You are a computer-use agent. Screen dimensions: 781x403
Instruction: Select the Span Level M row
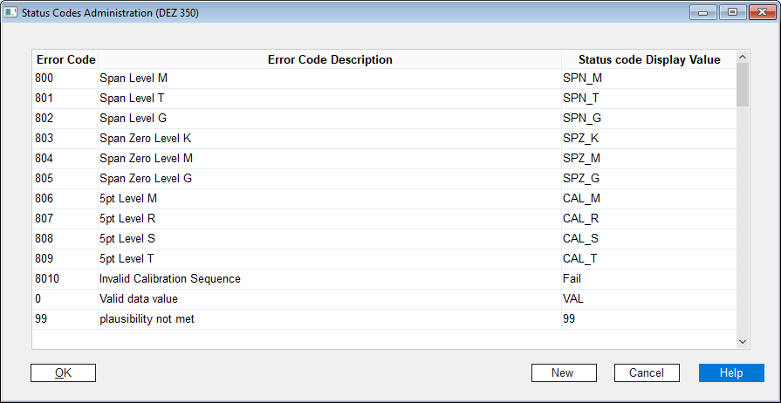pyautogui.click(x=385, y=79)
